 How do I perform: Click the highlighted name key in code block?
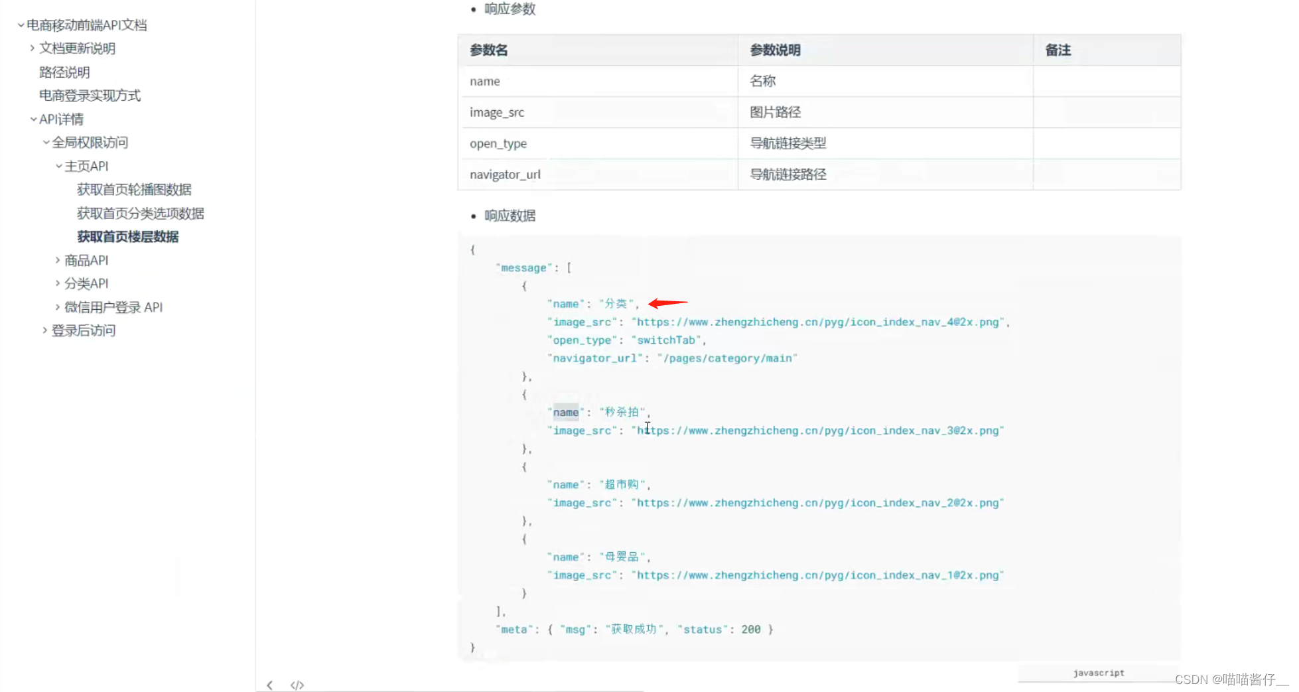[565, 411]
